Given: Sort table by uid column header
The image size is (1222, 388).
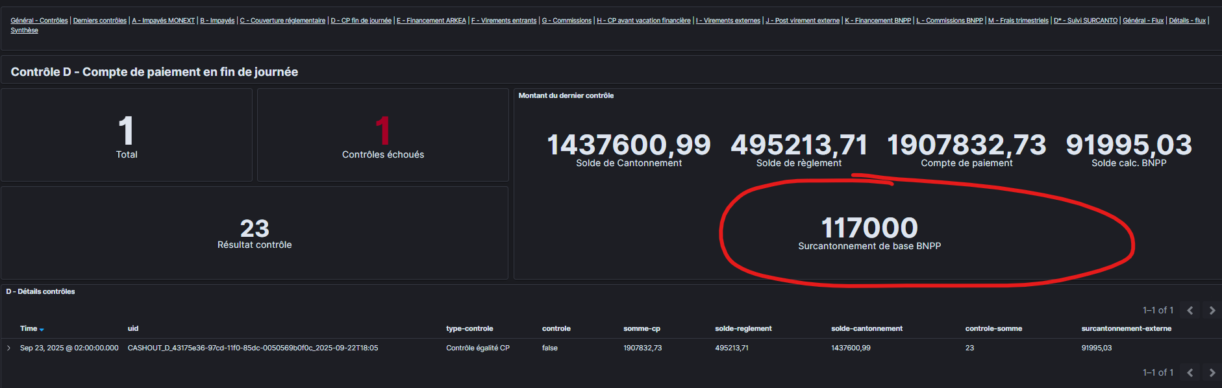Looking at the screenshot, I should [x=133, y=328].
